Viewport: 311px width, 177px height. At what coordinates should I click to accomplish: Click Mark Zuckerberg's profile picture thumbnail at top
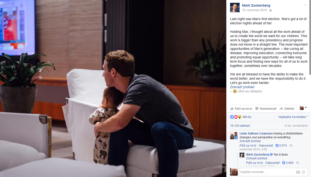pos(235,8)
